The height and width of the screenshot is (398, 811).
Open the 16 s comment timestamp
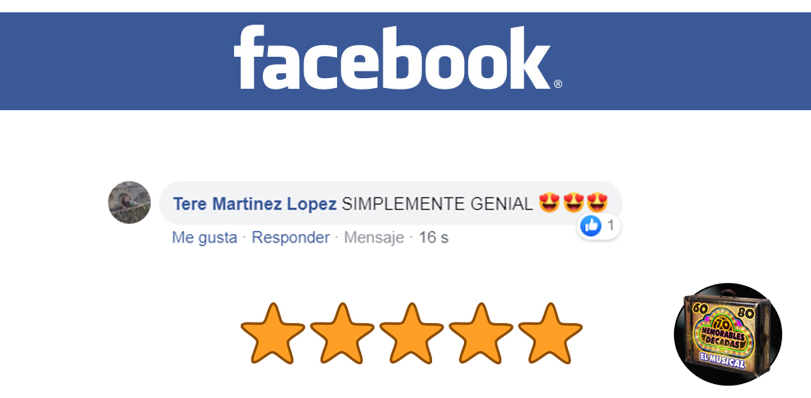coord(434,238)
